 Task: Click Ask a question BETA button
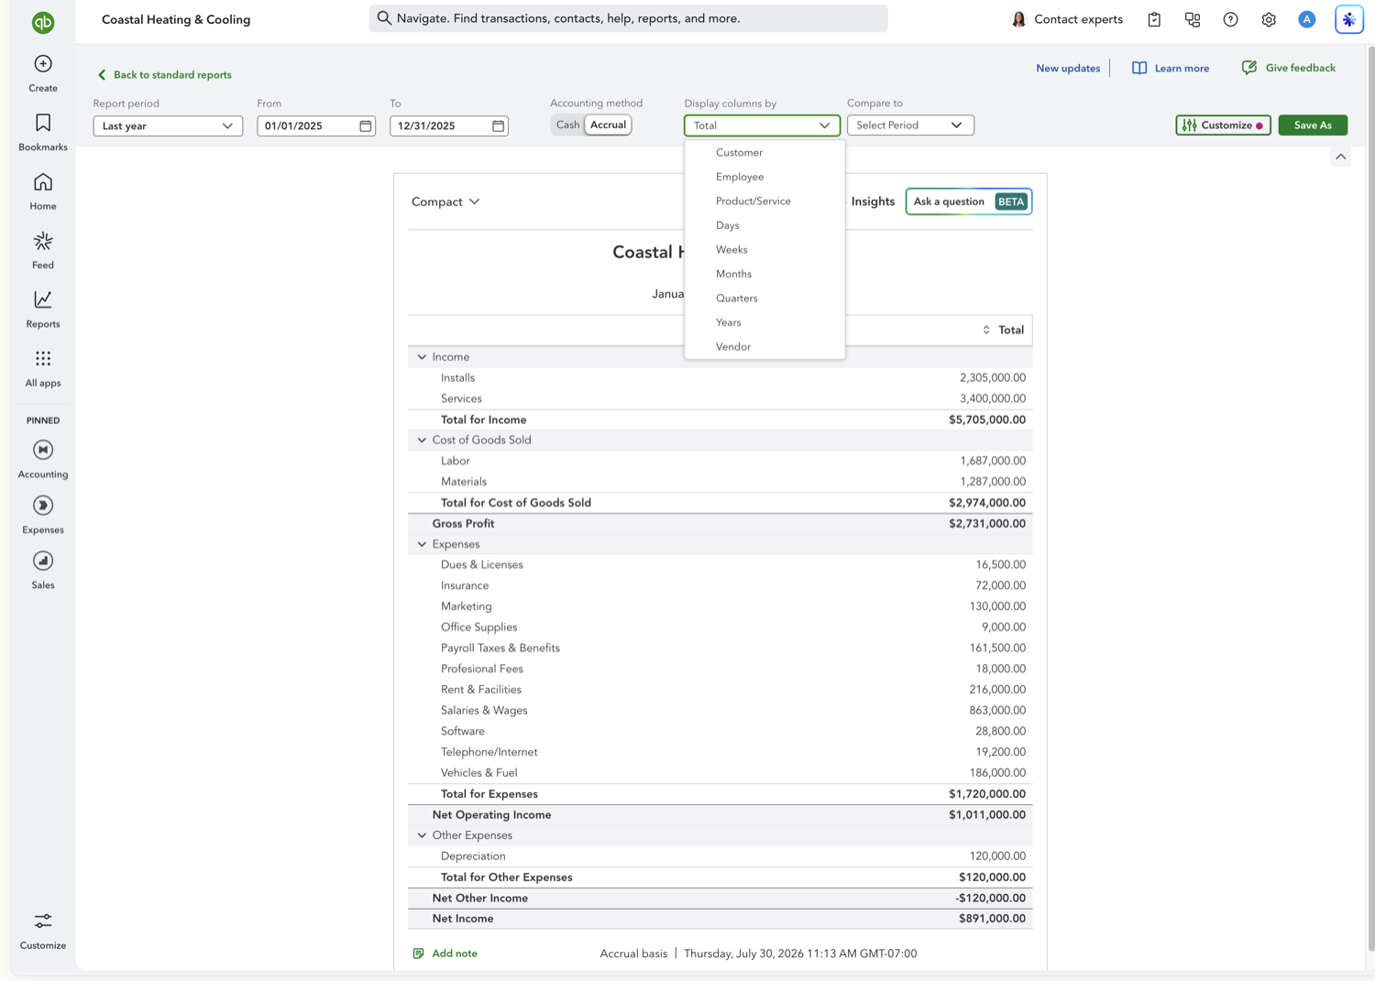[969, 202]
